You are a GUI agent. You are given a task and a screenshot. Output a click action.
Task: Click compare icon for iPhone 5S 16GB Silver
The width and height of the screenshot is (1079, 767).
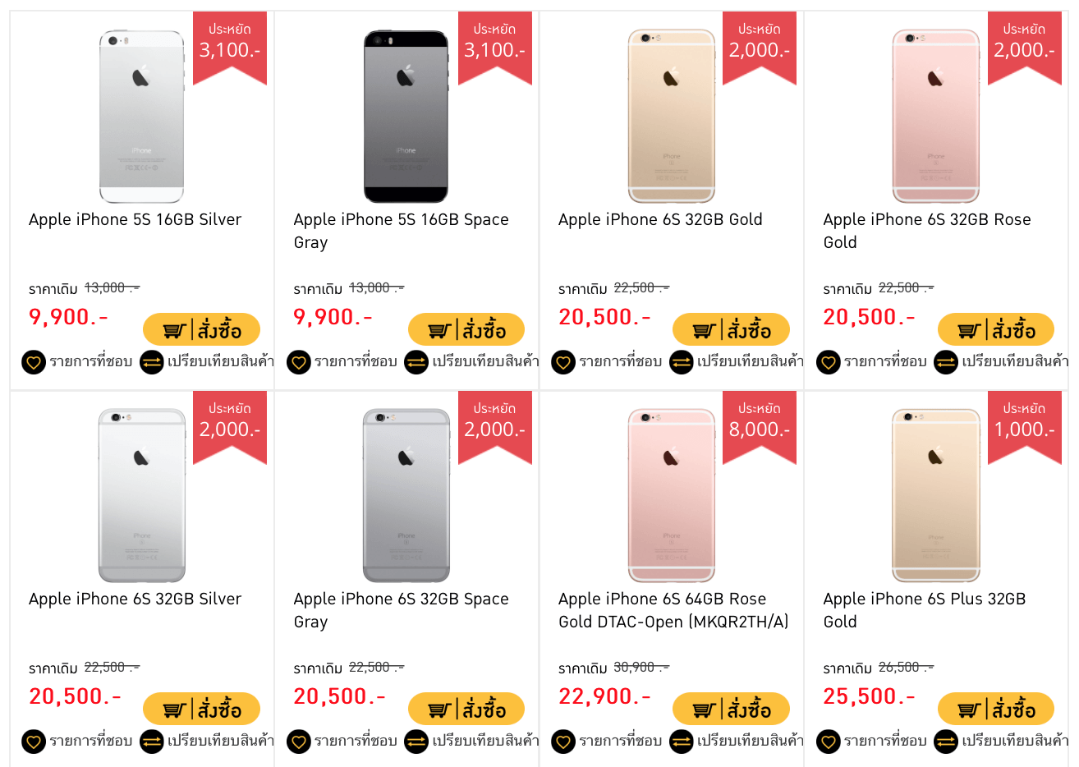click(x=152, y=362)
